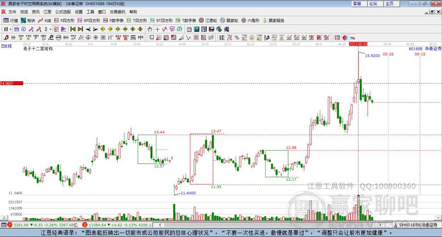
Task: Open the 工具 menu
Action: [90, 12]
